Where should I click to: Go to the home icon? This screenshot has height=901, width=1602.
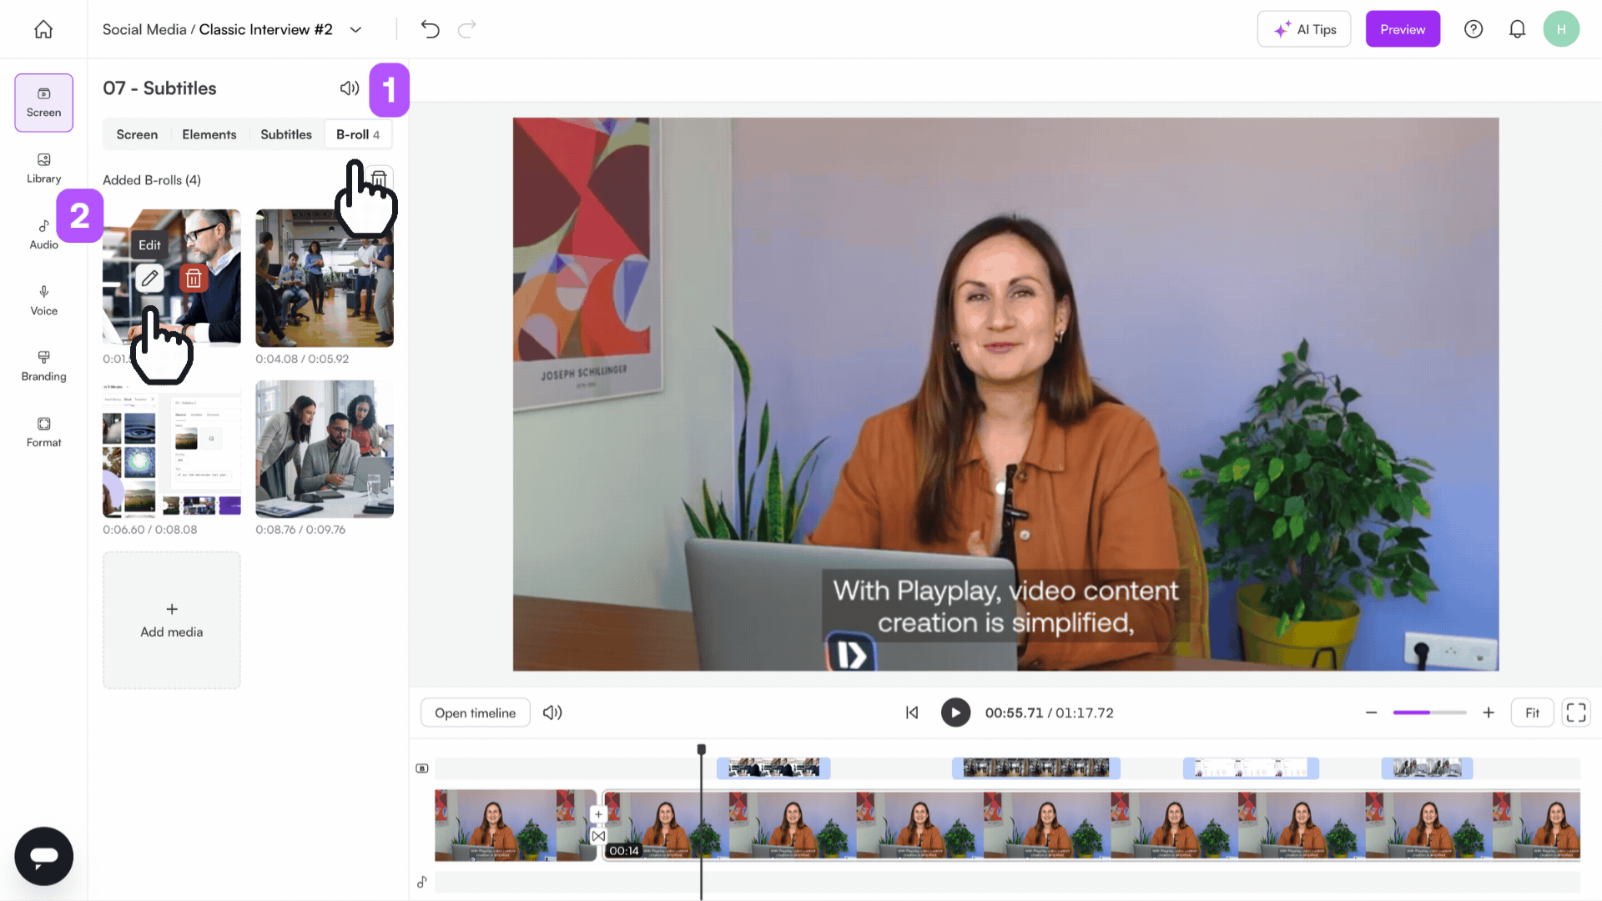pos(43,29)
